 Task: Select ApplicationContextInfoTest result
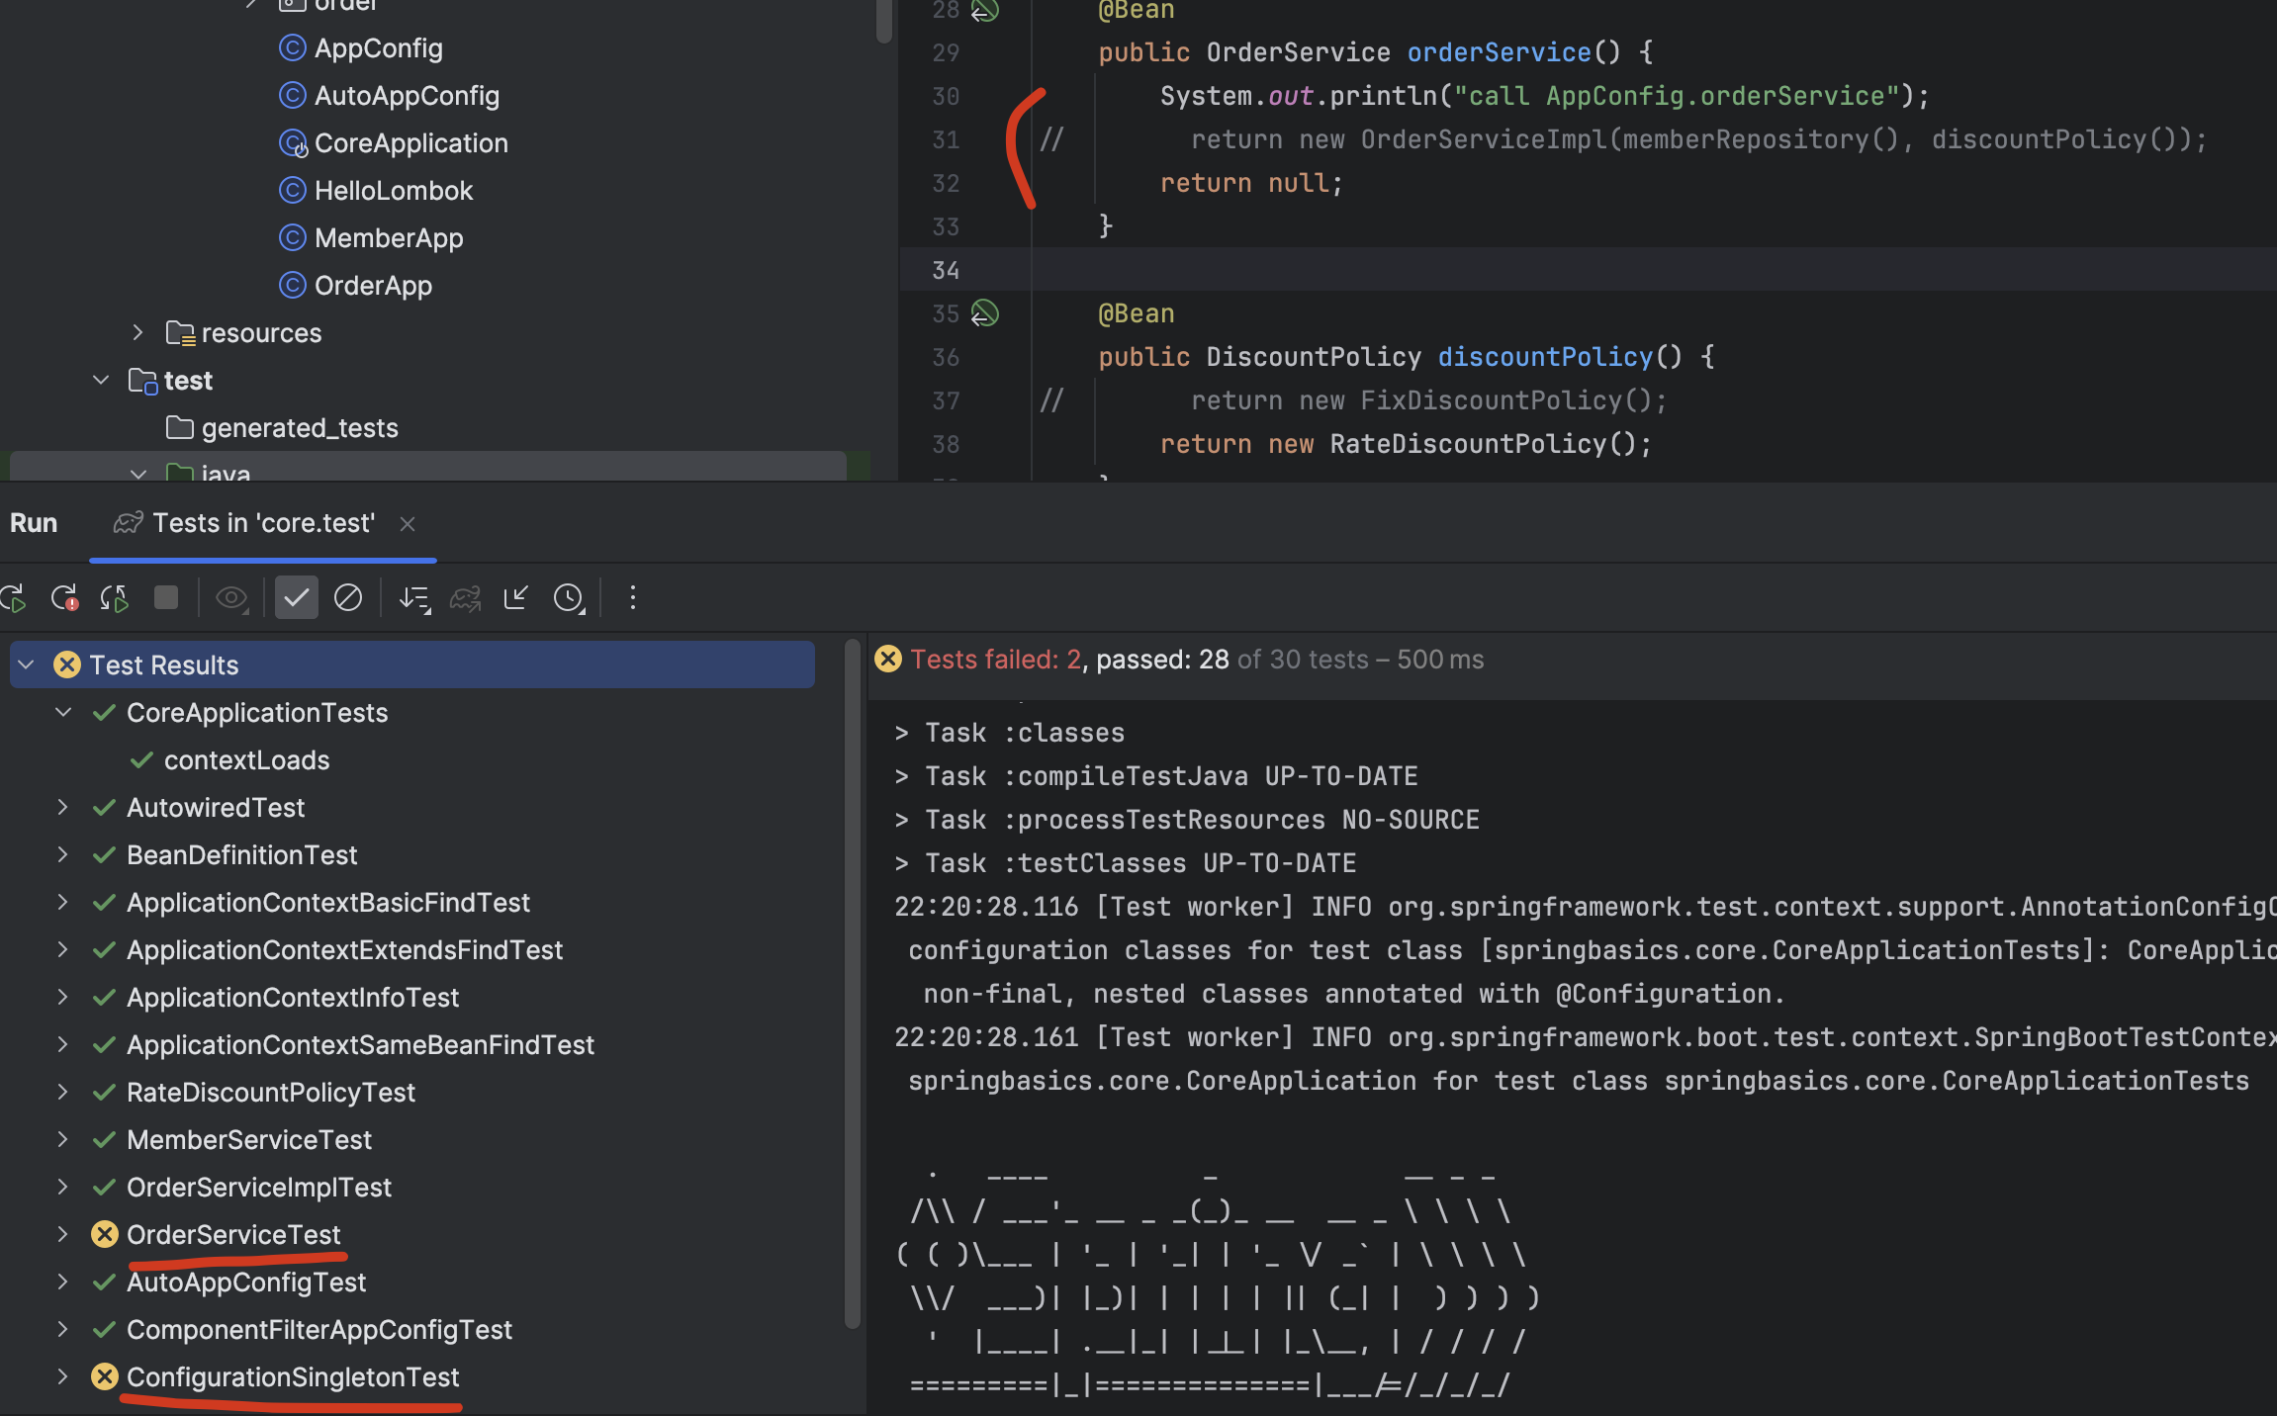293,998
